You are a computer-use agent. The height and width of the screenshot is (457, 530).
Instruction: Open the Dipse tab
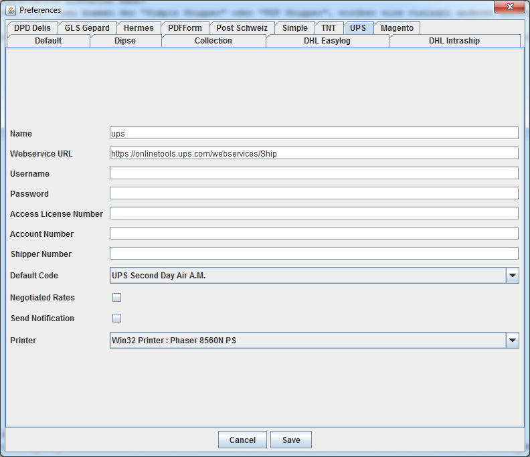[x=125, y=41]
